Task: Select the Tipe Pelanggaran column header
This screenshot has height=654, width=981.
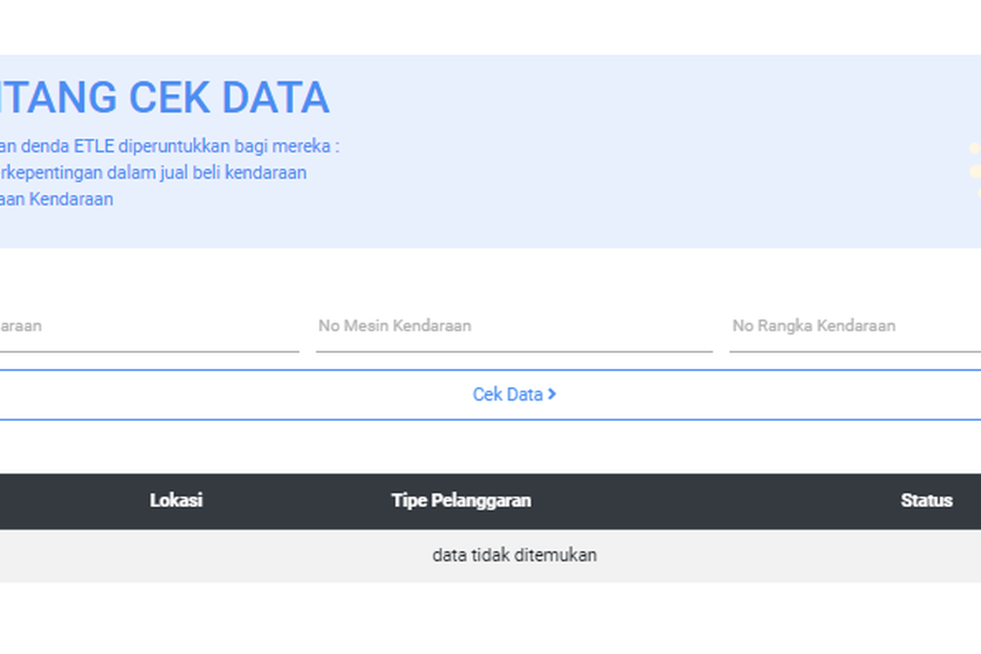Action: tap(460, 500)
